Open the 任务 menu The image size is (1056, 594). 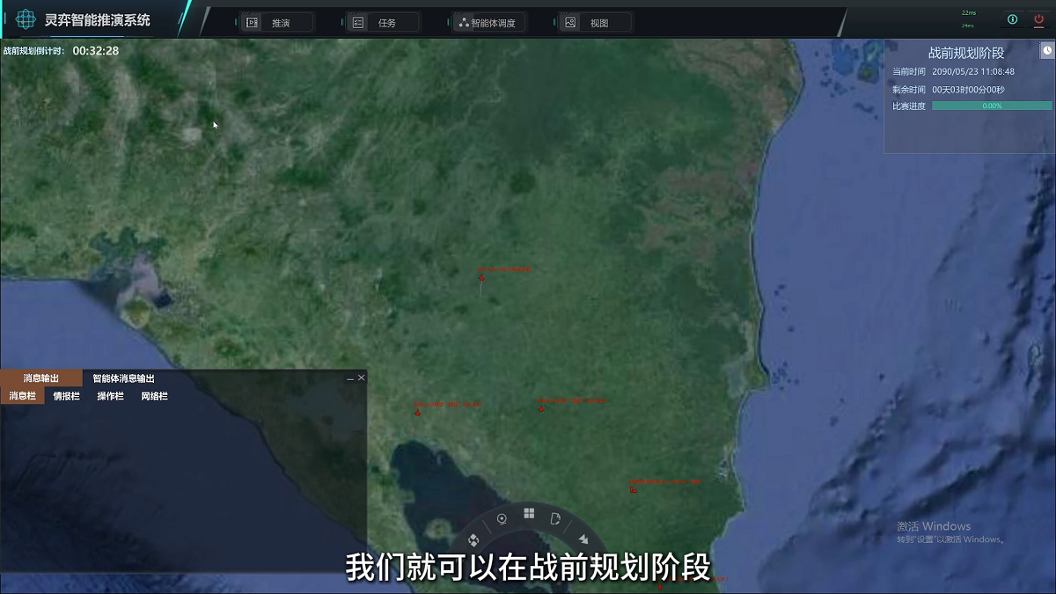point(384,23)
